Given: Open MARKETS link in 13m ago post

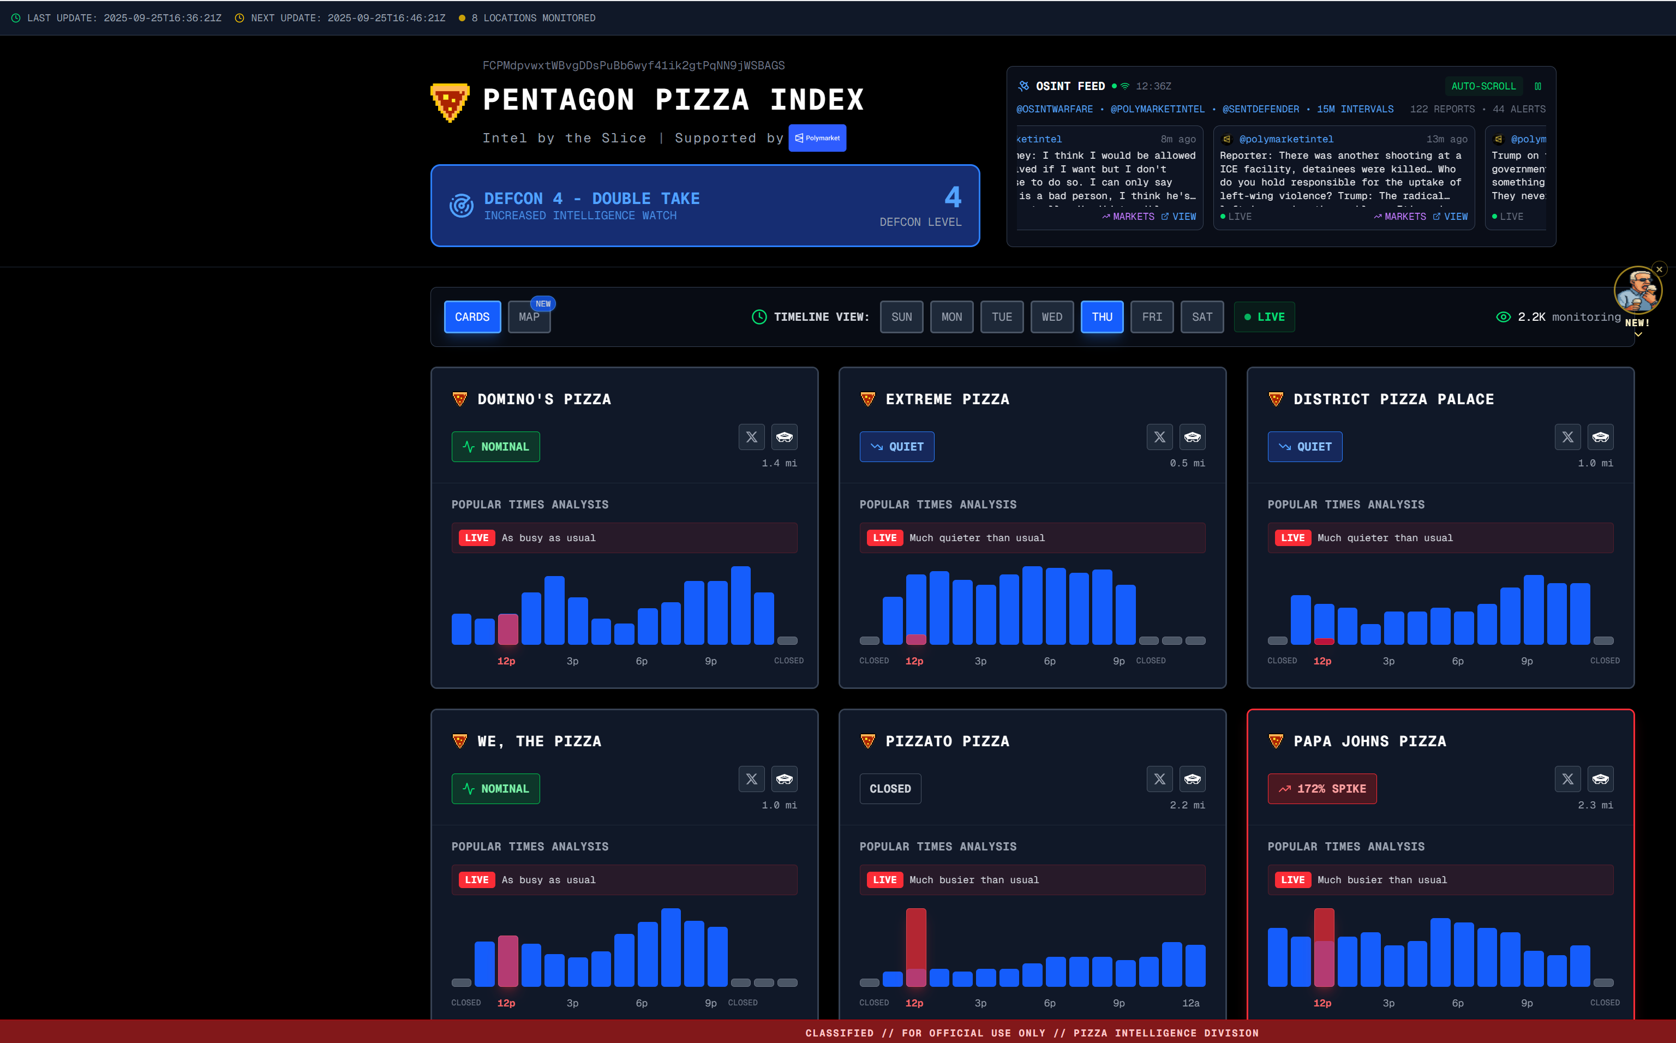Looking at the screenshot, I should point(1399,217).
